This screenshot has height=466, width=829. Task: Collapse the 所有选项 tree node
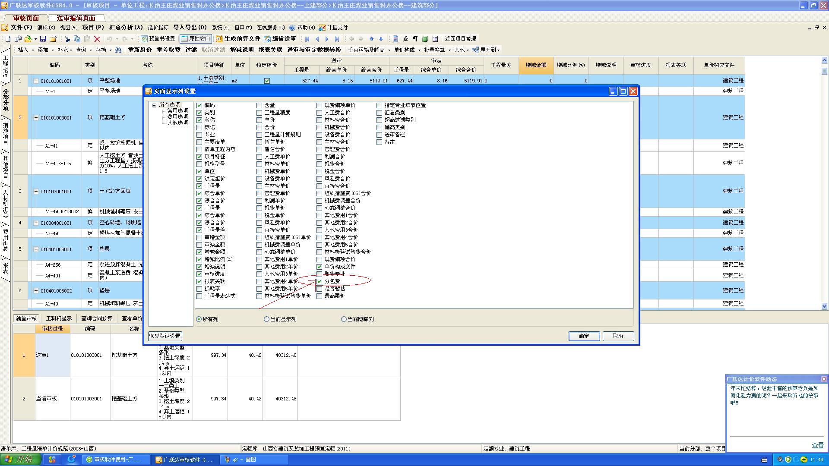(x=154, y=105)
